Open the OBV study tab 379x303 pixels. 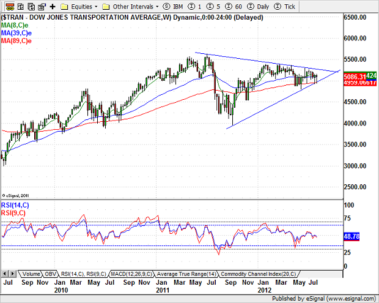[x=51, y=274]
